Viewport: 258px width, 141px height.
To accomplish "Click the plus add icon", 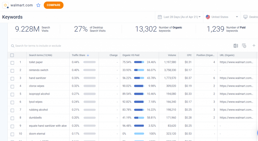I will 254,45.
